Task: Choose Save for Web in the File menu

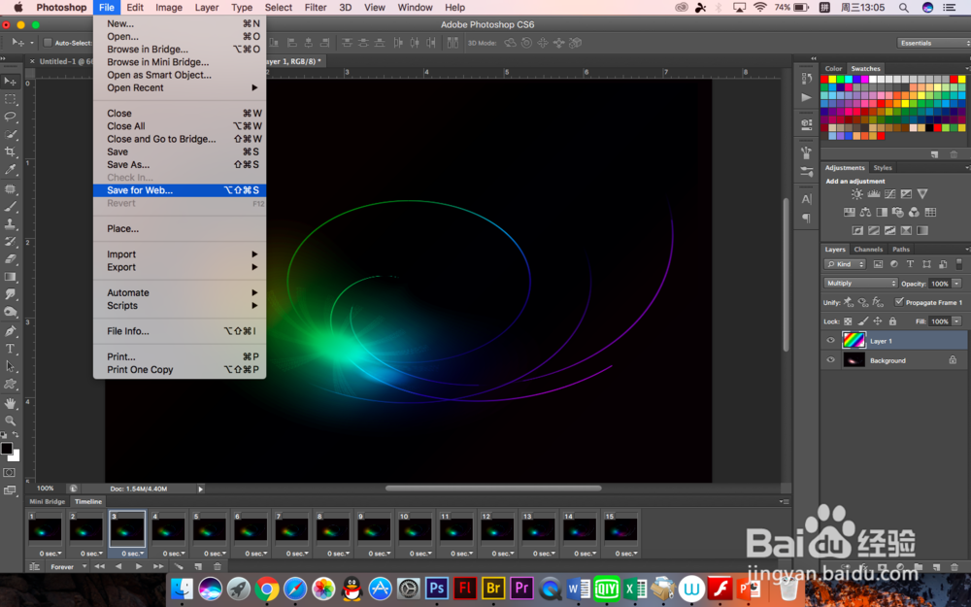Action: point(140,190)
